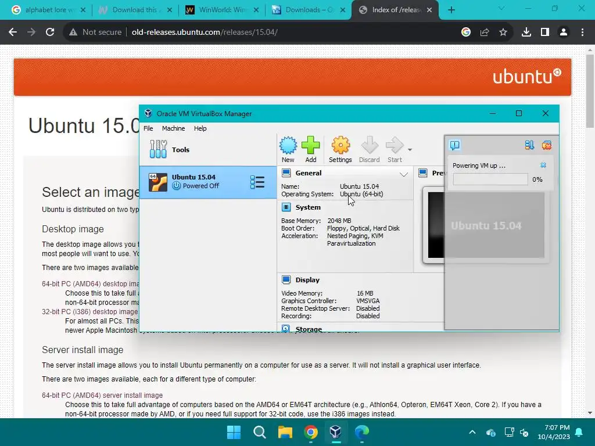Open VirtualBox Settings gear icon
The image size is (595, 446).
point(340,149)
